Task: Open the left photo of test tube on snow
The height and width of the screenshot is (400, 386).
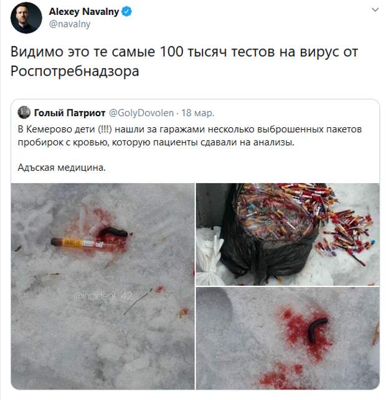Action: tap(103, 286)
